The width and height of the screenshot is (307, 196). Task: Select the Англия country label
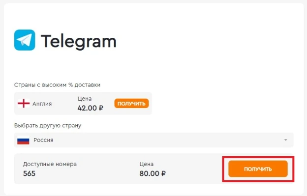coord(42,104)
